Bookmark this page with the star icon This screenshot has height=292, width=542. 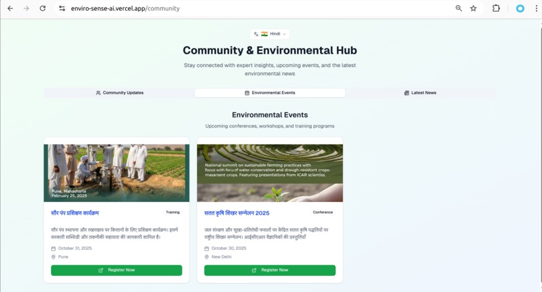coord(473,8)
